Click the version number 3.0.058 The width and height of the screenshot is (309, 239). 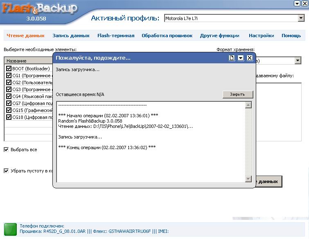pyautogui.click(x=36, y=18)
